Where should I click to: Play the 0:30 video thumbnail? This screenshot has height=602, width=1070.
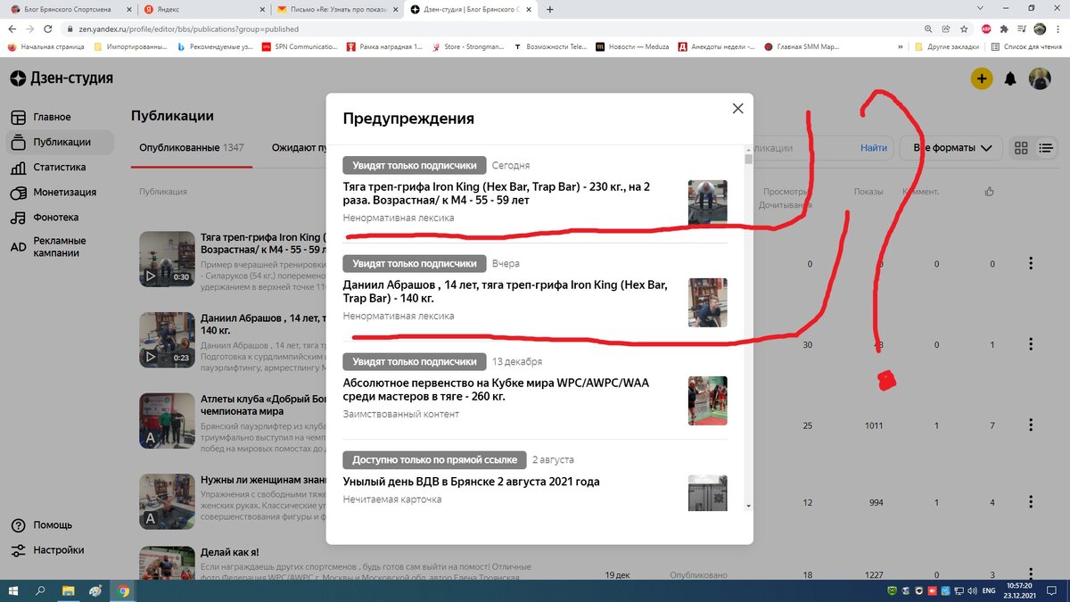(x=167, y=259)
